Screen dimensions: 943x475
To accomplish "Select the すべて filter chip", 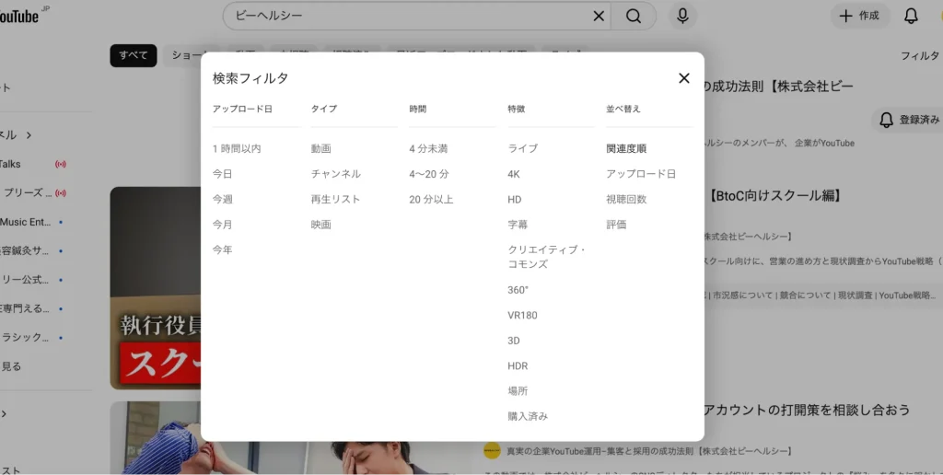I will pos(133,55).
